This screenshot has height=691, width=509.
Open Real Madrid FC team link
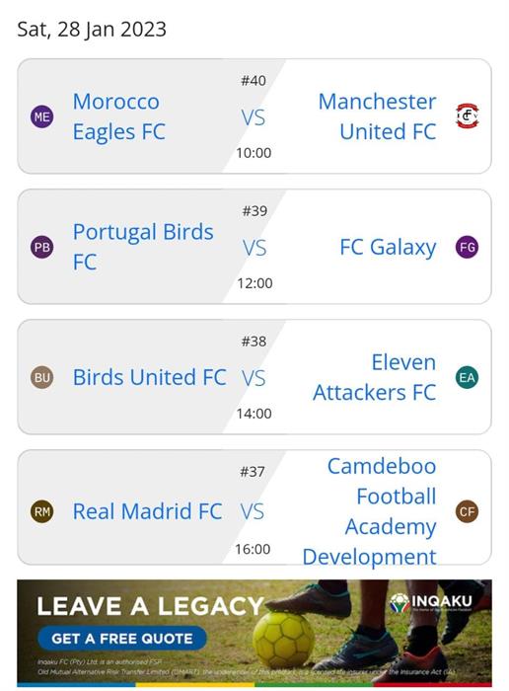click(148, 511)
